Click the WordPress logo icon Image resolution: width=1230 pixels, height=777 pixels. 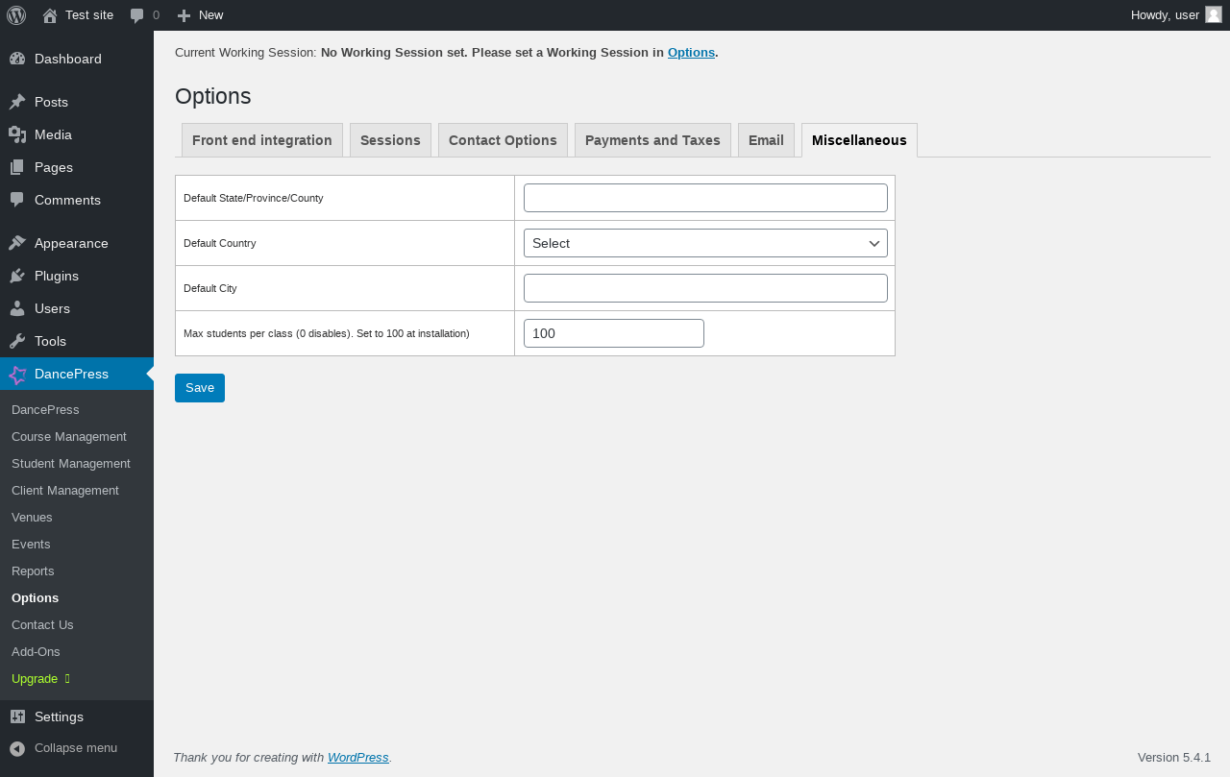tap(16, 15)
